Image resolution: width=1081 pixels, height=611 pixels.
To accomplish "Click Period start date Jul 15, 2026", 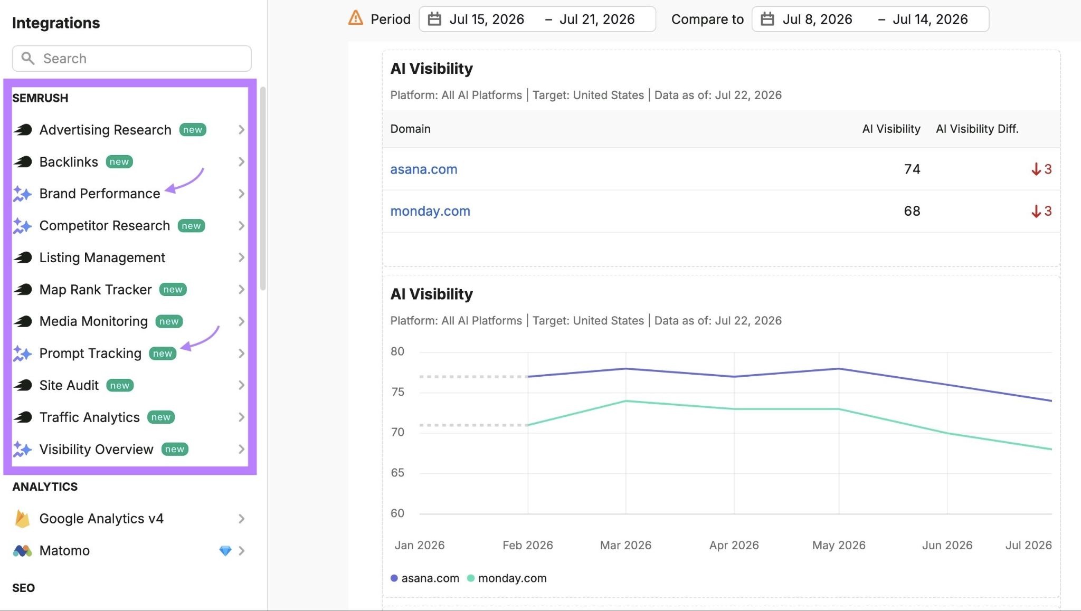I will pyautogui.click(x=487, y=20).
